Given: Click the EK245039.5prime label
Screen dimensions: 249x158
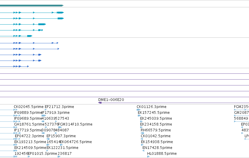Looking at the screenshot, I should click(x=156, y=118).
